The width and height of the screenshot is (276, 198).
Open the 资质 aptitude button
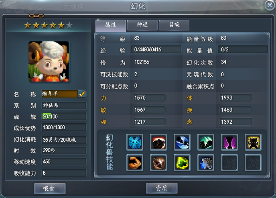coord(162,188)
